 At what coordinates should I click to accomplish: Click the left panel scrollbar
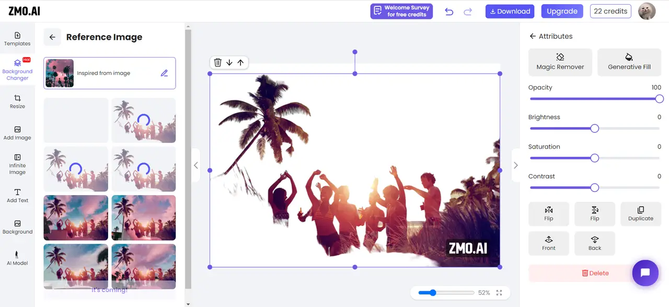[x=188, y=160]
